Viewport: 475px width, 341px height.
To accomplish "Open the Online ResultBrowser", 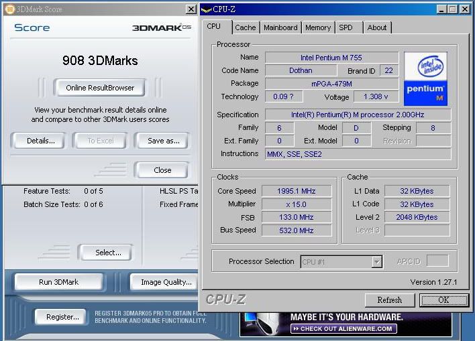I will (100, 88).
